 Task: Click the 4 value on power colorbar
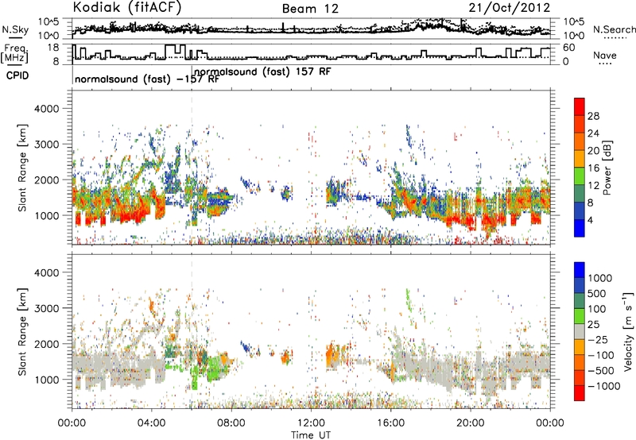(590, 220)
